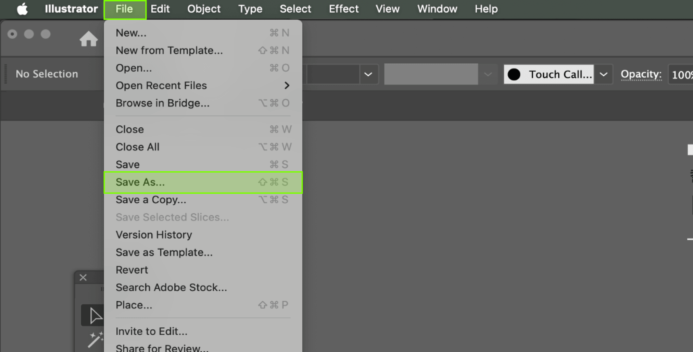Open the Effect menu
The width and height of the screenshot is (693, 352).
point(344,9)
